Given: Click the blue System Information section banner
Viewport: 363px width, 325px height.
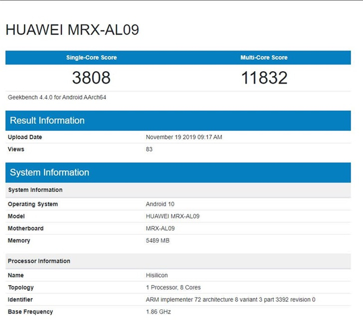Looking at the screenshot, I should point(178,172).
